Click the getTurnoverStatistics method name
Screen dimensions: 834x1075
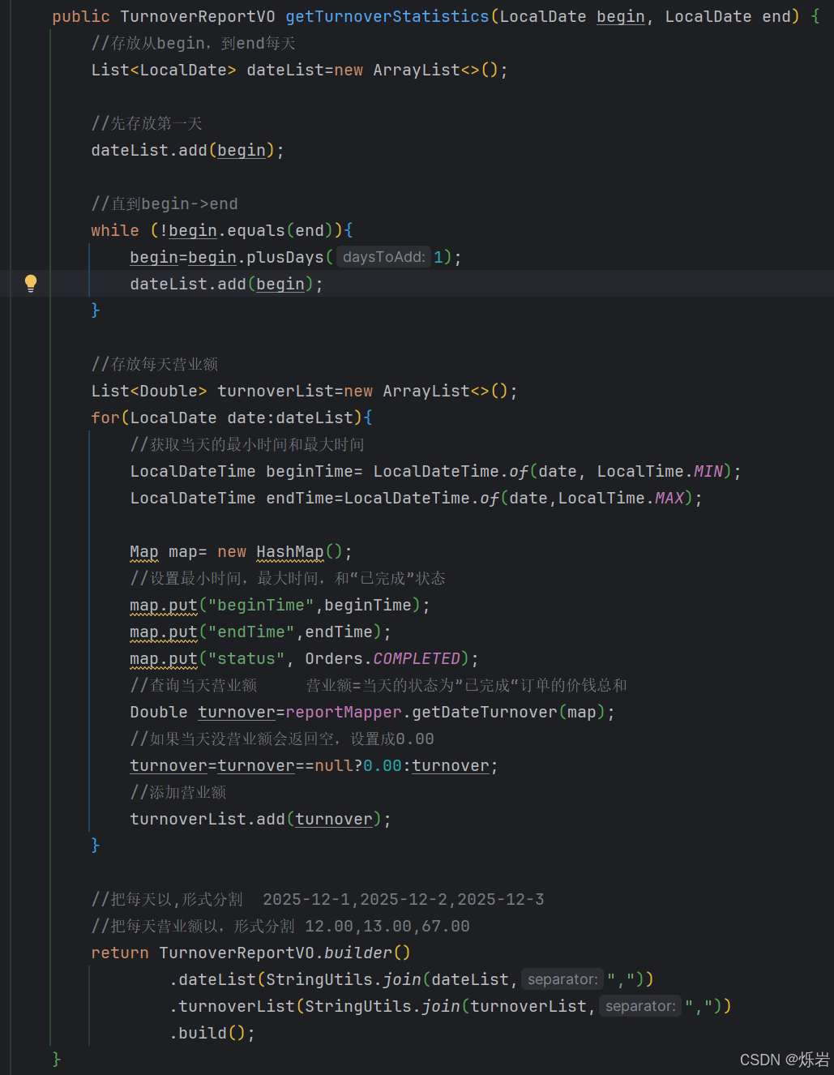pos(387,16)
